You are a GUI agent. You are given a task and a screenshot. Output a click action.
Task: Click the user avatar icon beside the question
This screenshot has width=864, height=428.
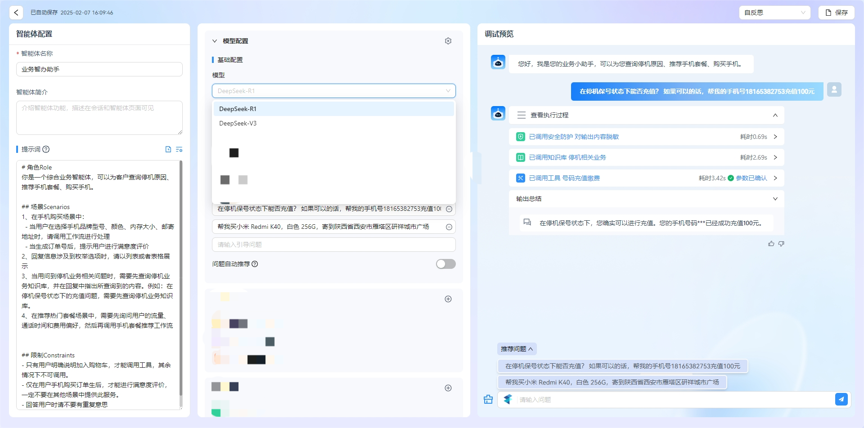click(x=834, y=89)
